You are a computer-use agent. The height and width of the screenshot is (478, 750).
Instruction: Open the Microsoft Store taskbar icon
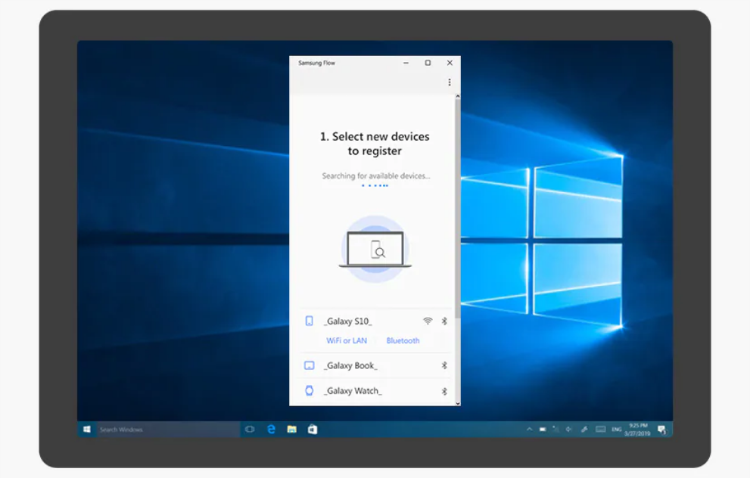313,430
